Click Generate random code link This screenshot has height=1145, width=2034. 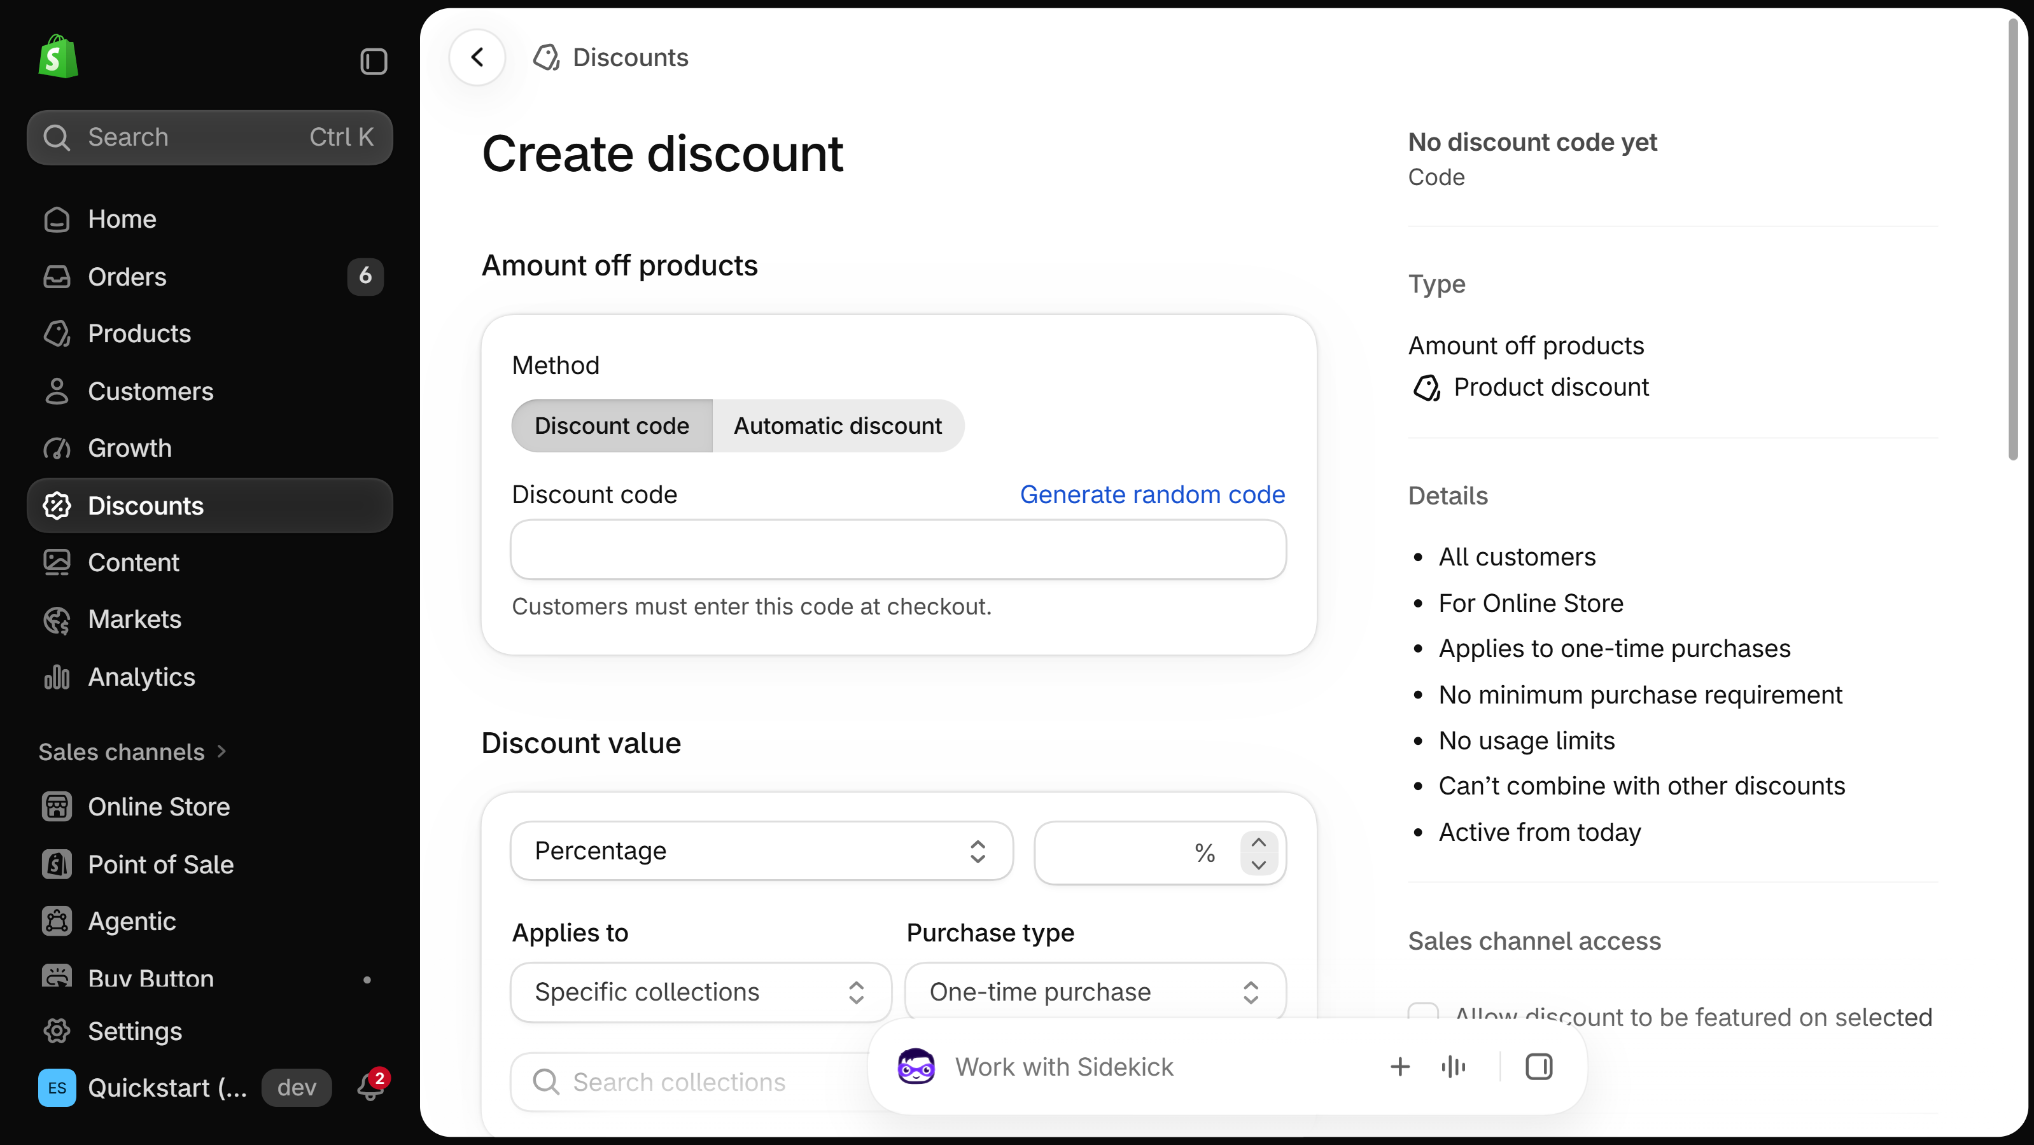[x=1152, y=494]
